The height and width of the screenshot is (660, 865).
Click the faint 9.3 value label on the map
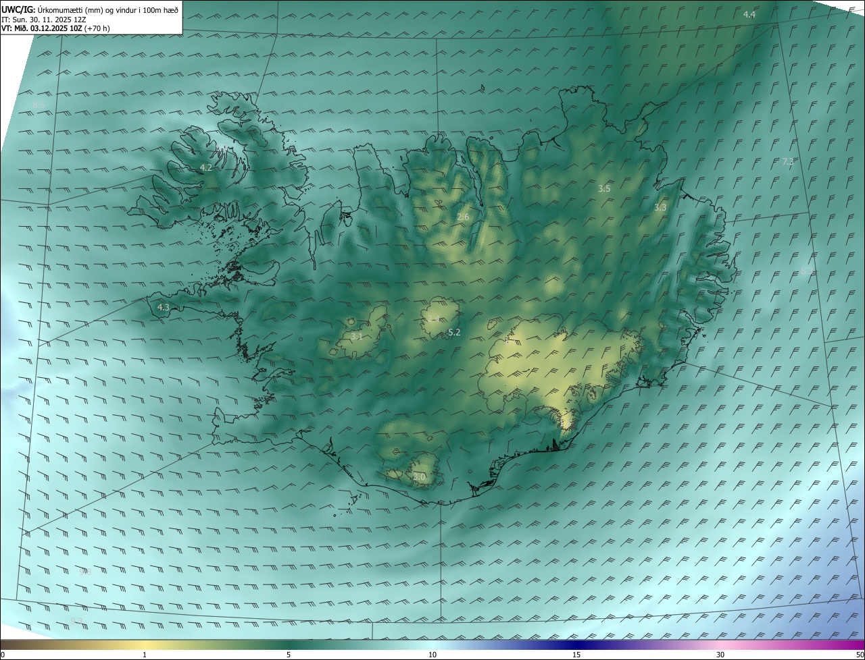pos(77,620)
